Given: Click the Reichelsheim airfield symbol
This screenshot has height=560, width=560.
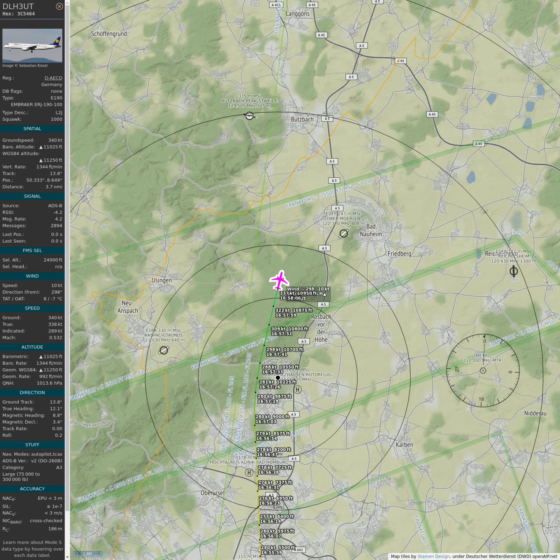Looking at the screenshot, I should (513, 271).
